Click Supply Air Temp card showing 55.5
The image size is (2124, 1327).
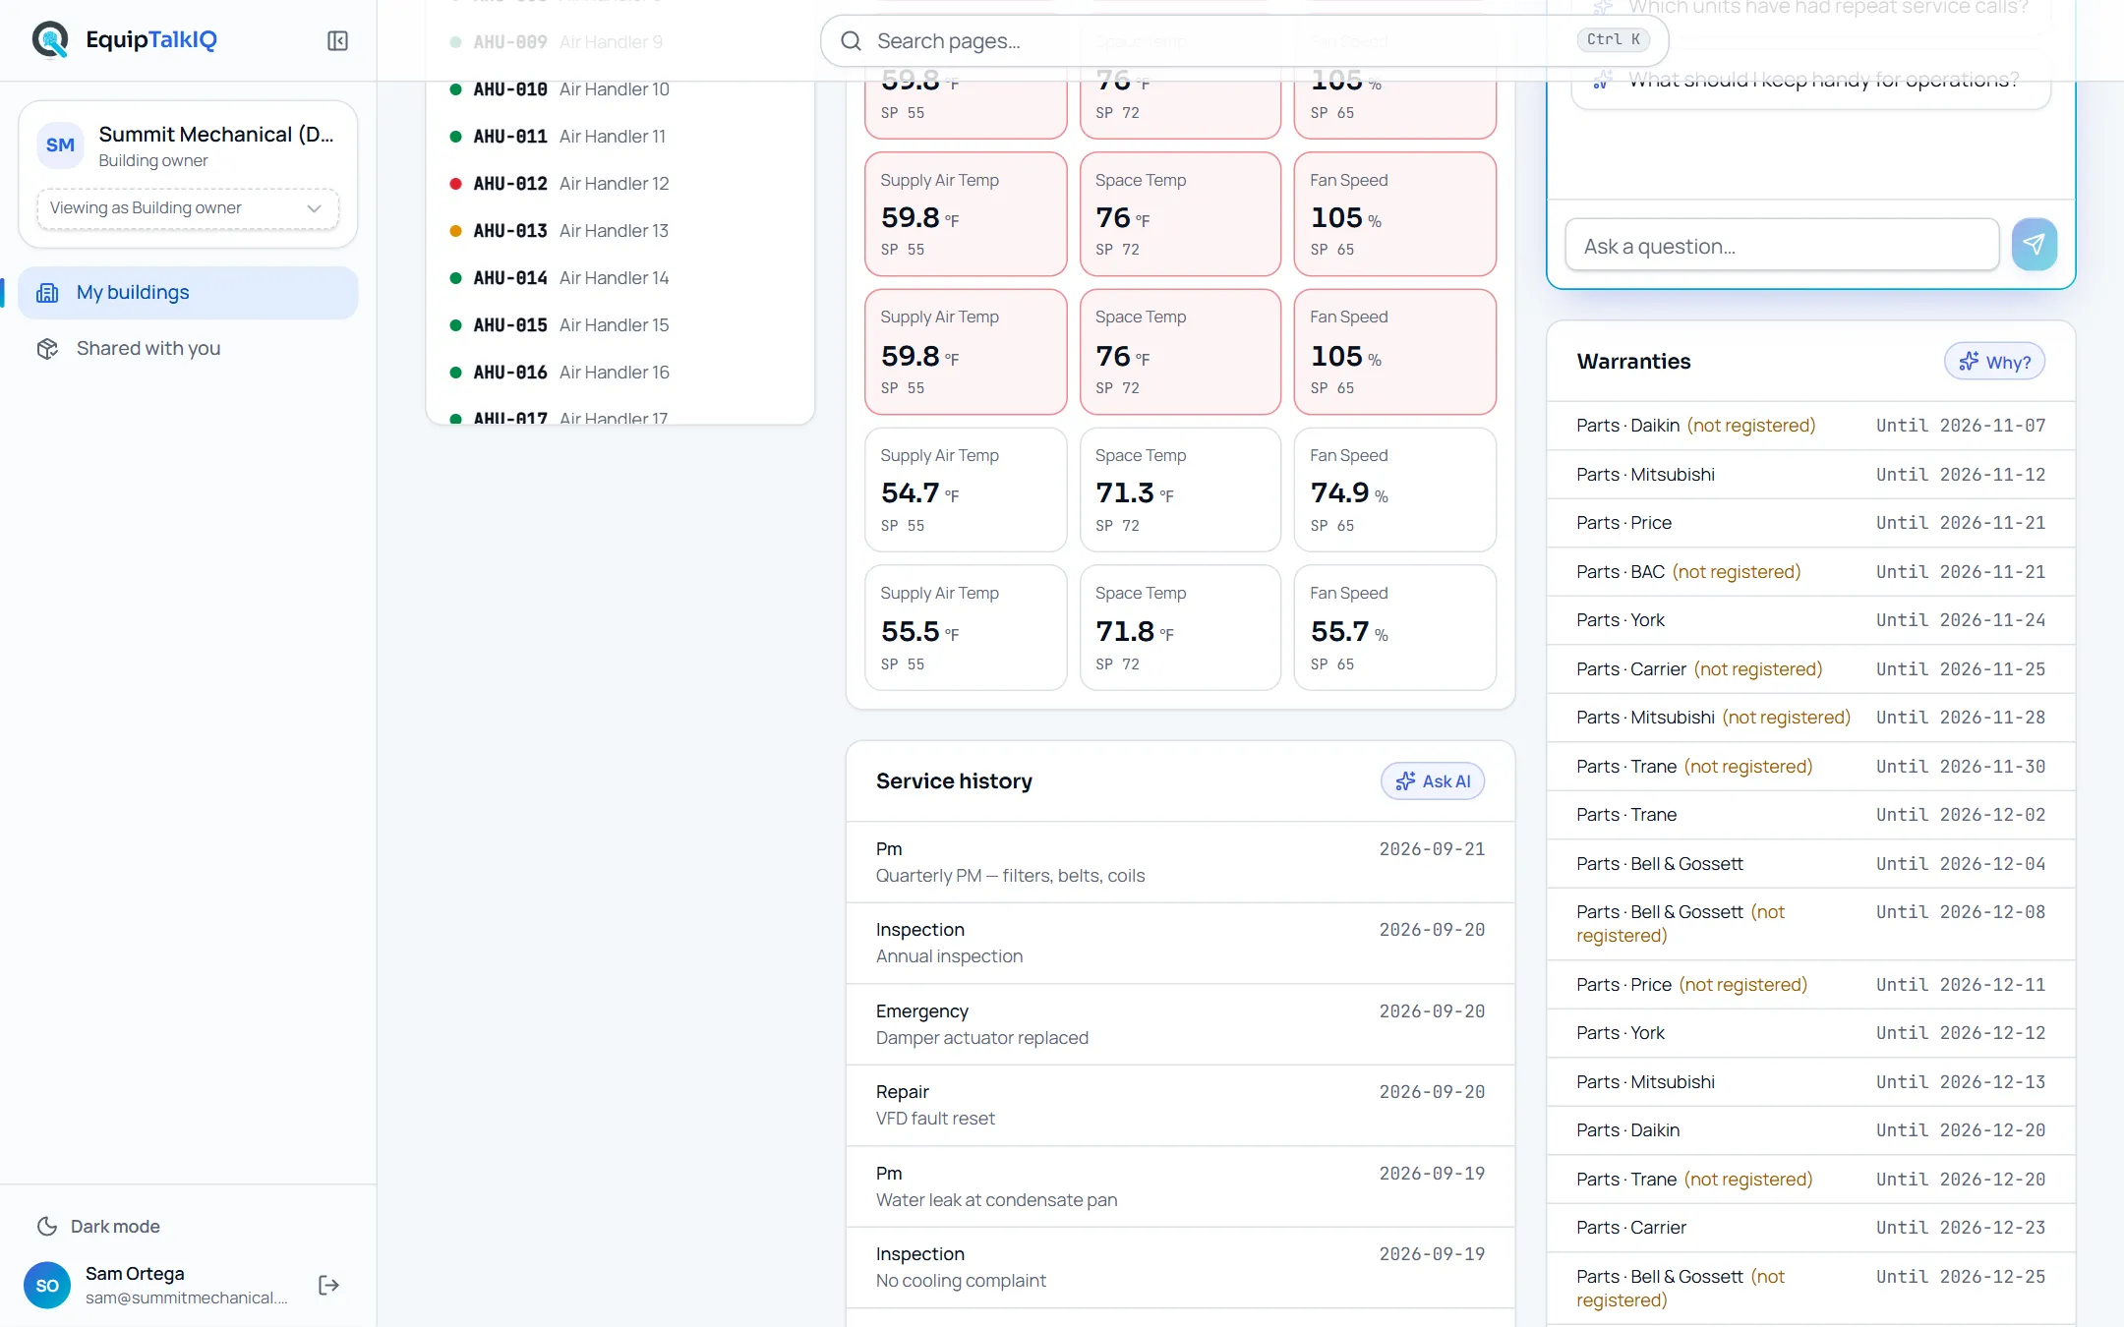[x=966, y=627]
